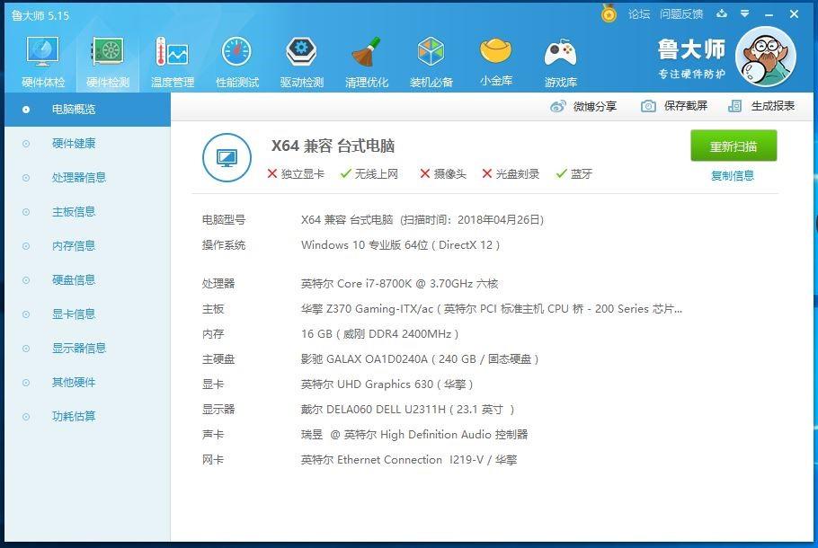Viewport: 818px width, 548px height.
Task: Click the 16 GB DDR4 2400MHz memory text
Action: [x=379, y=333]
